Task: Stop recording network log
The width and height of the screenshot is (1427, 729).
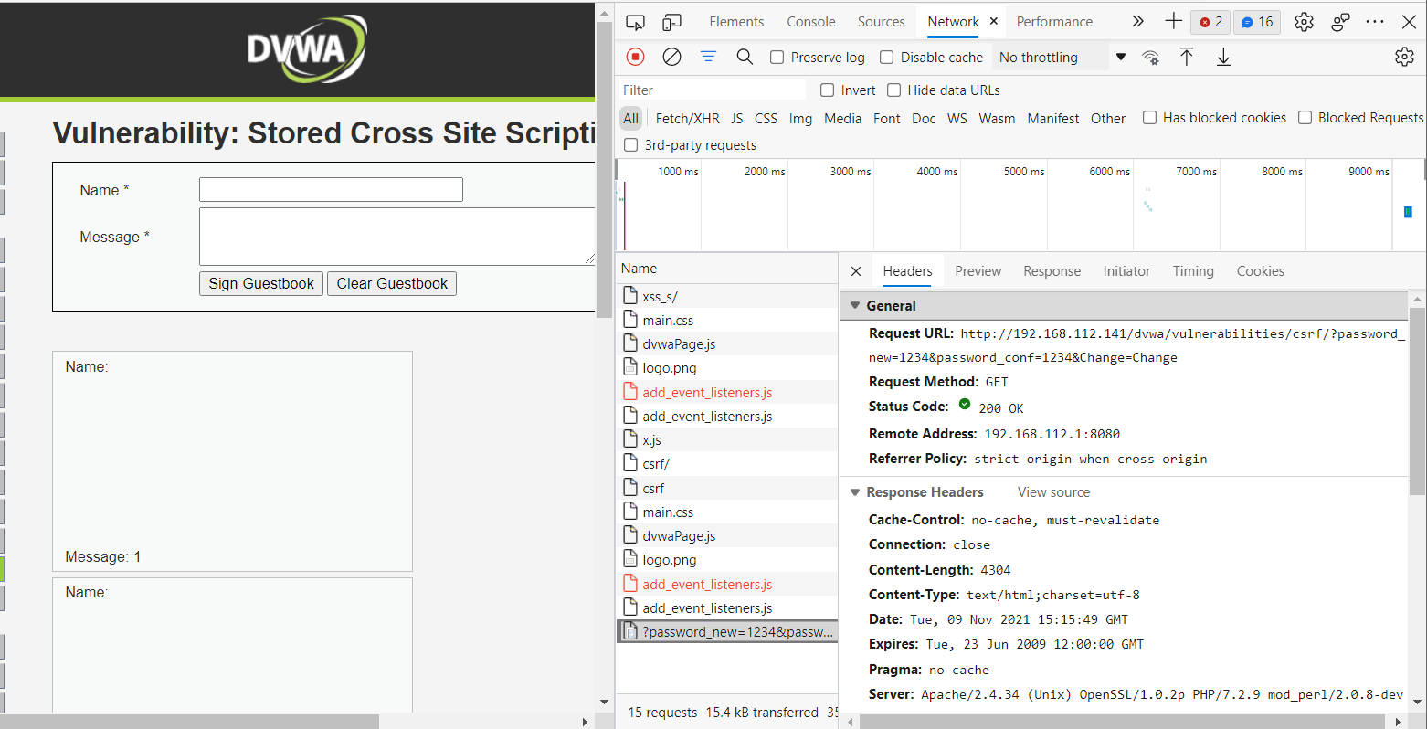Action: click(x=636, y=57)
